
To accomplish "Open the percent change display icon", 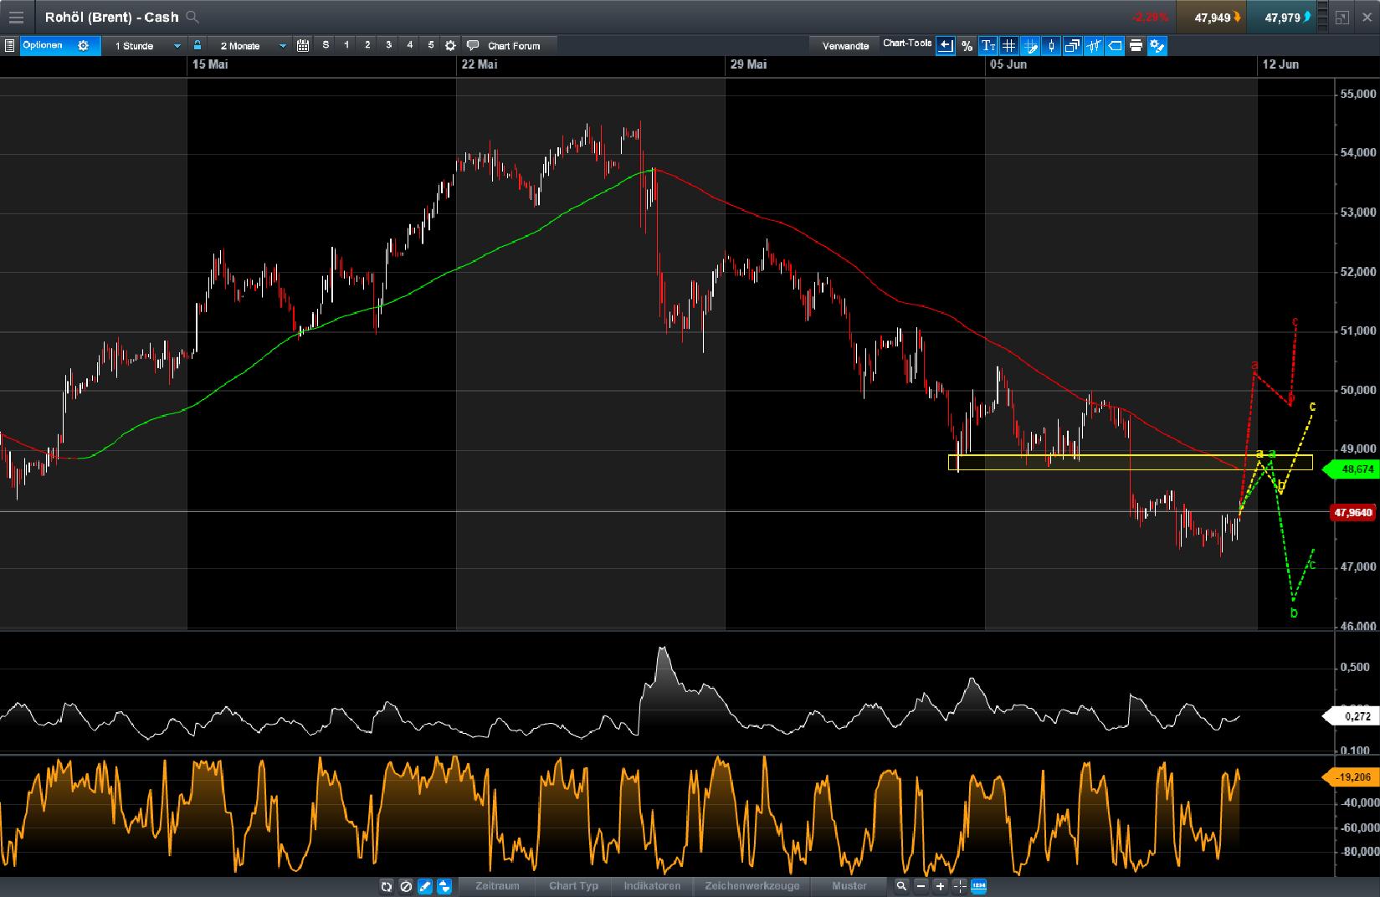I will click(967, 46).
